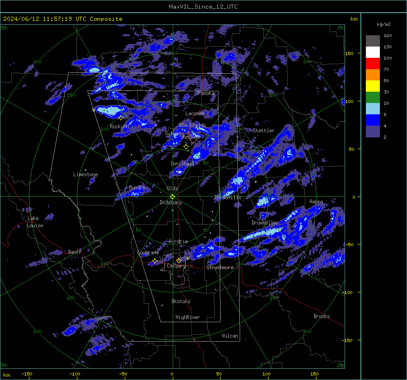
Task: Click the legend value 30
Action: (386, 92)
